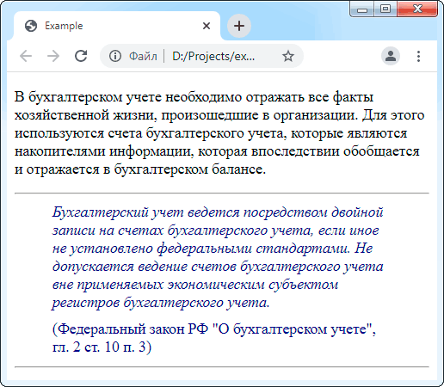Viewport: 444px width, 387px height.
Task: Open site information icon in address bar
Action: 115,56
